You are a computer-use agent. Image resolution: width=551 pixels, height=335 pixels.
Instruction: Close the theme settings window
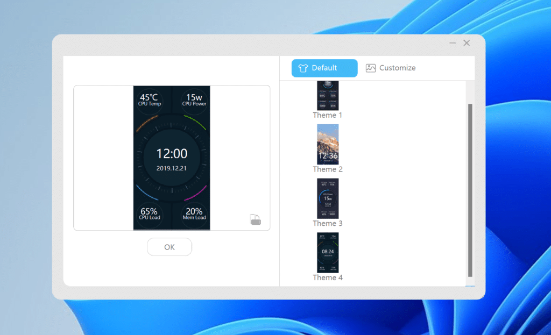[x=467, y=43]
